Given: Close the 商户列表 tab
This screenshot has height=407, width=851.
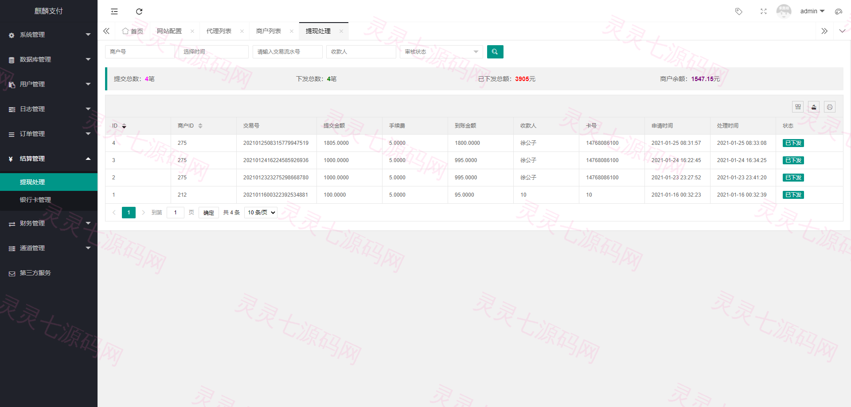Looking at the screenshot, I should pos(292,31).
